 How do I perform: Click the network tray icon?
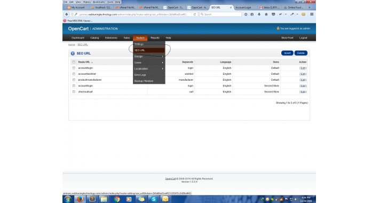pos(291,199)
